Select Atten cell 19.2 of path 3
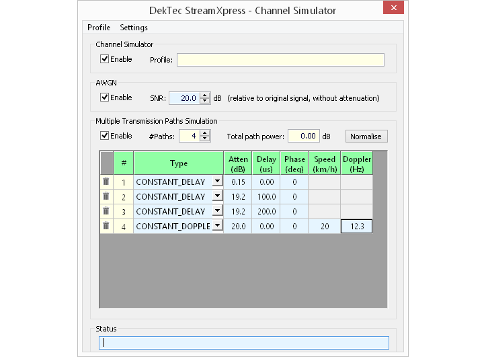 tap(238, 212)
